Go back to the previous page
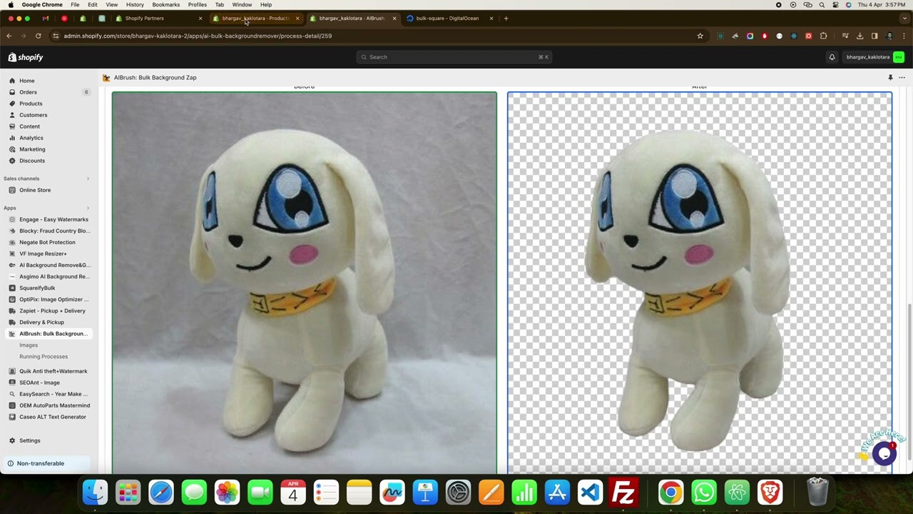 (9, 36)
